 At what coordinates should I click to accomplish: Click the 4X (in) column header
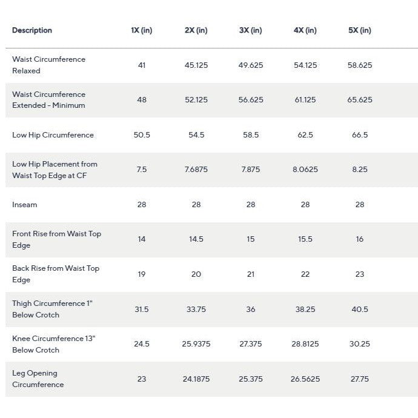(305, 30)
